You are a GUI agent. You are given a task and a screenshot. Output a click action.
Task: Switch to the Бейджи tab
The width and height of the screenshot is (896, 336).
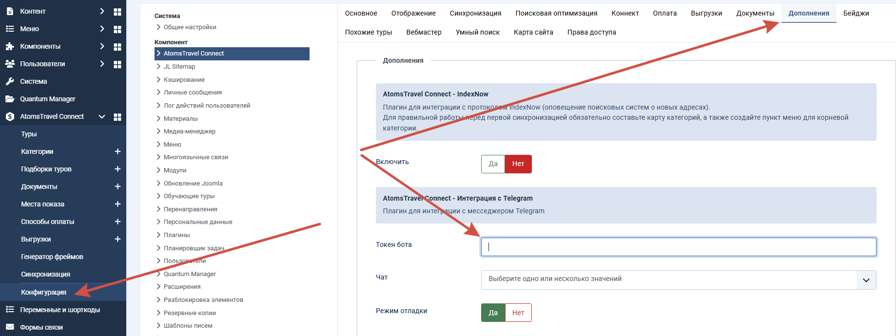click(x=856, y=13)
